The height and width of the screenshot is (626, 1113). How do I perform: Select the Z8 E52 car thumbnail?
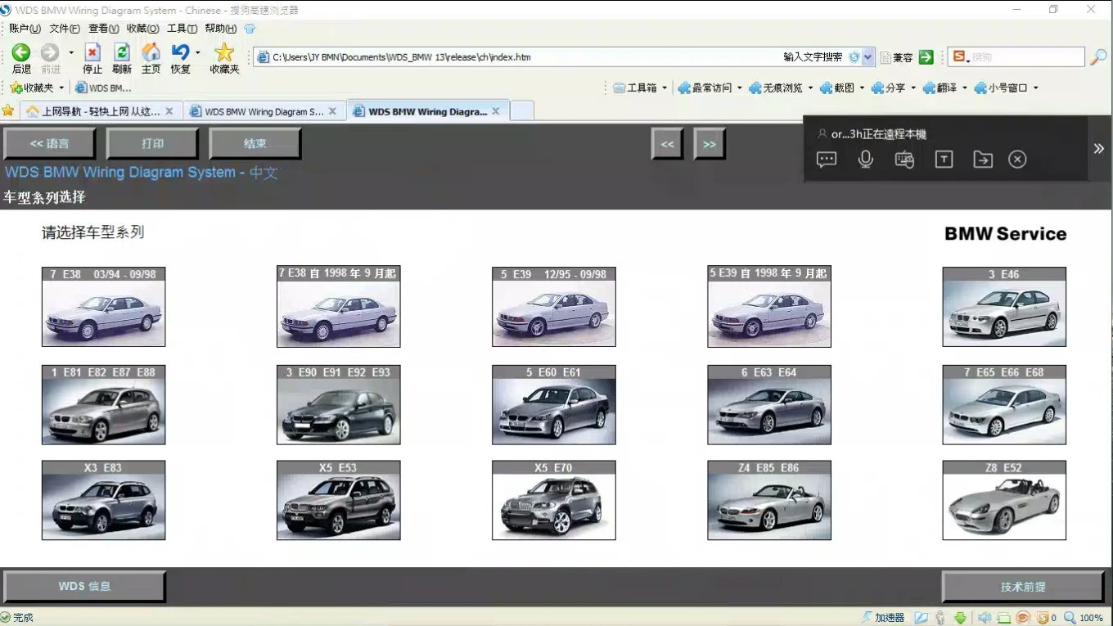tap(1004, 500)
